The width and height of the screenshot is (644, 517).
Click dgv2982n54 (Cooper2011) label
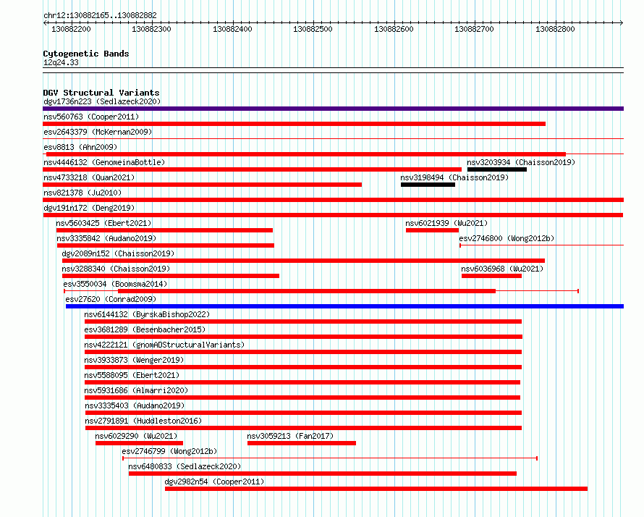click(214, 482)
